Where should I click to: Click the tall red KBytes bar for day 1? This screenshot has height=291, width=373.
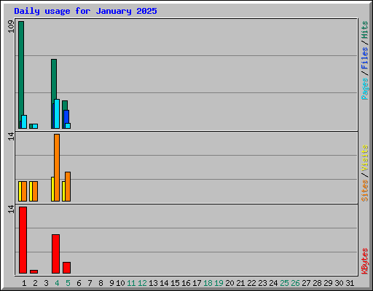(x=23, y=240)
